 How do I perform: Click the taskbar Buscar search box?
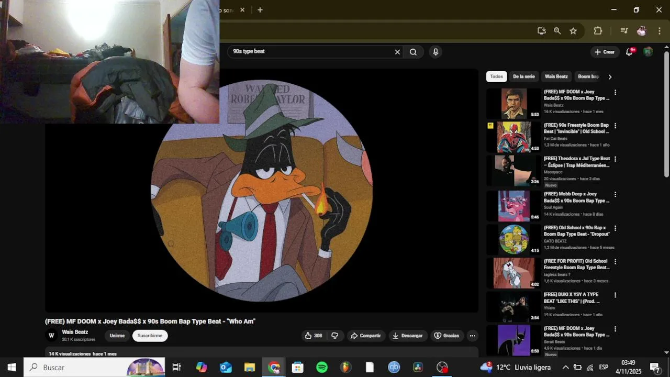[x=94, y=368]
